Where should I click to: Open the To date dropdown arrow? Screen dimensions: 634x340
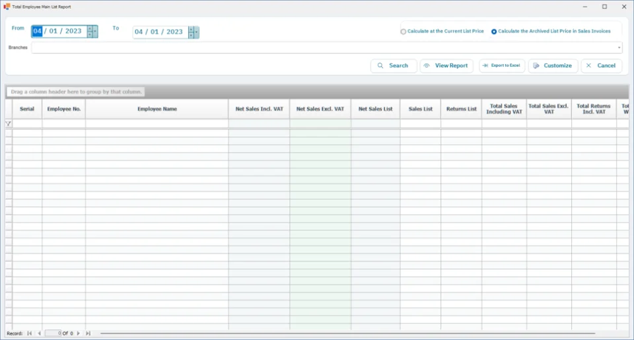pos(197,32)
